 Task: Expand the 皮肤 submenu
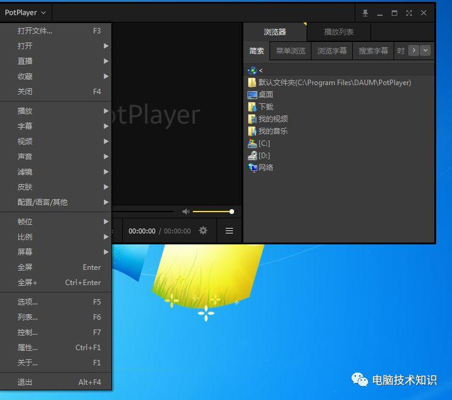coord(55,187)
